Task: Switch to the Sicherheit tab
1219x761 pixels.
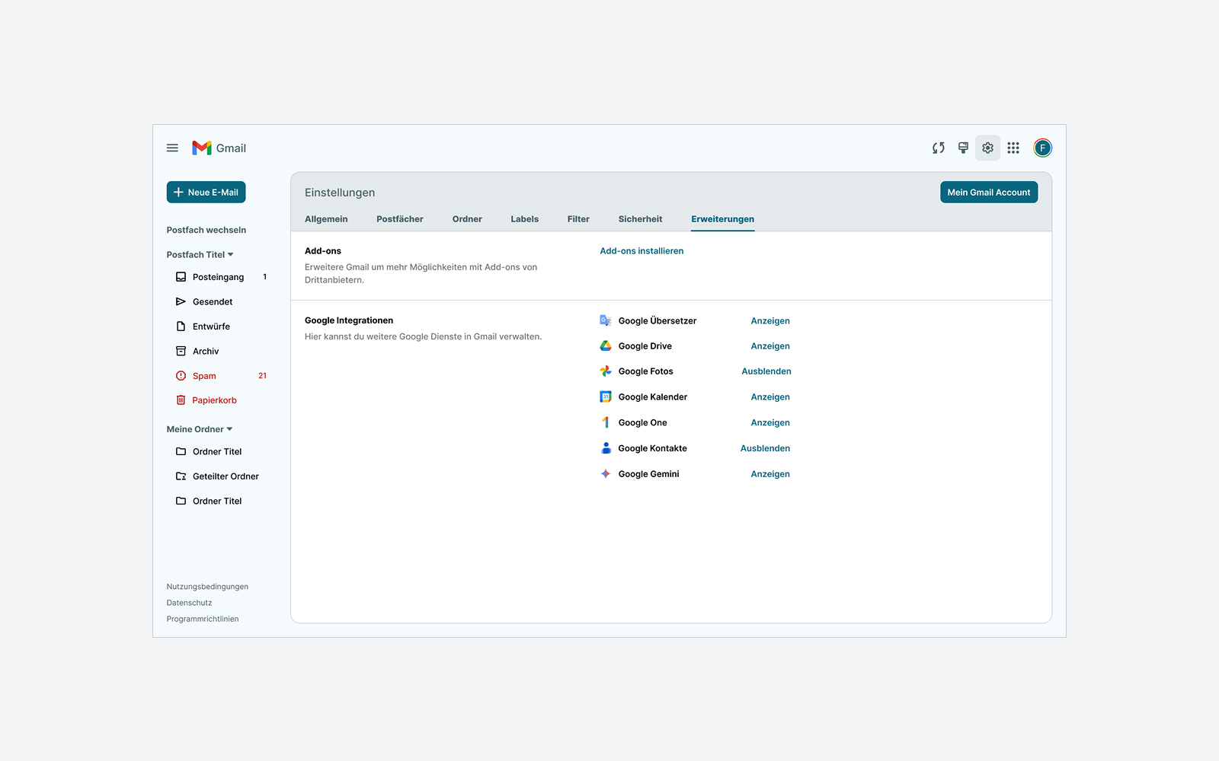Action: (640, 219)
